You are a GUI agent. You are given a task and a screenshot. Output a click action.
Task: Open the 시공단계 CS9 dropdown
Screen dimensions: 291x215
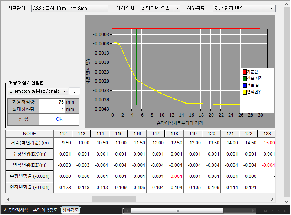pos(69,8)
